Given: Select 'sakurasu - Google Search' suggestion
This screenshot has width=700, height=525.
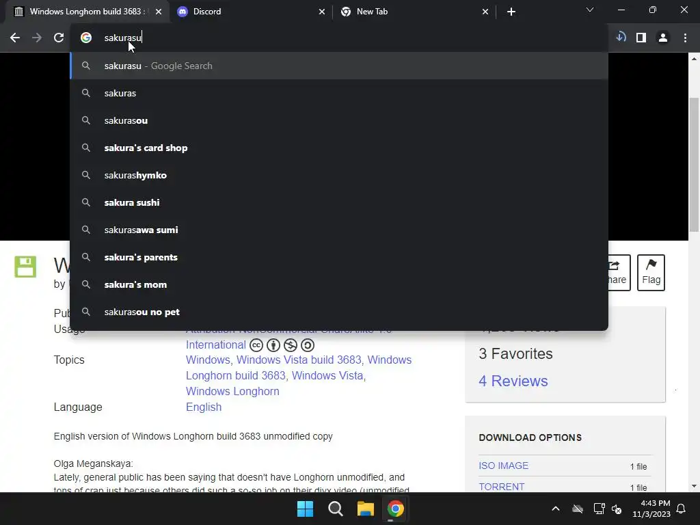Looking at the screenshot, I should pos(339,66).
